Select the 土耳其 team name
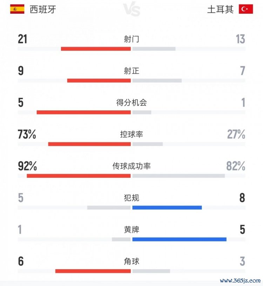This screenshot has height=286, width=263. coord(220,9)
